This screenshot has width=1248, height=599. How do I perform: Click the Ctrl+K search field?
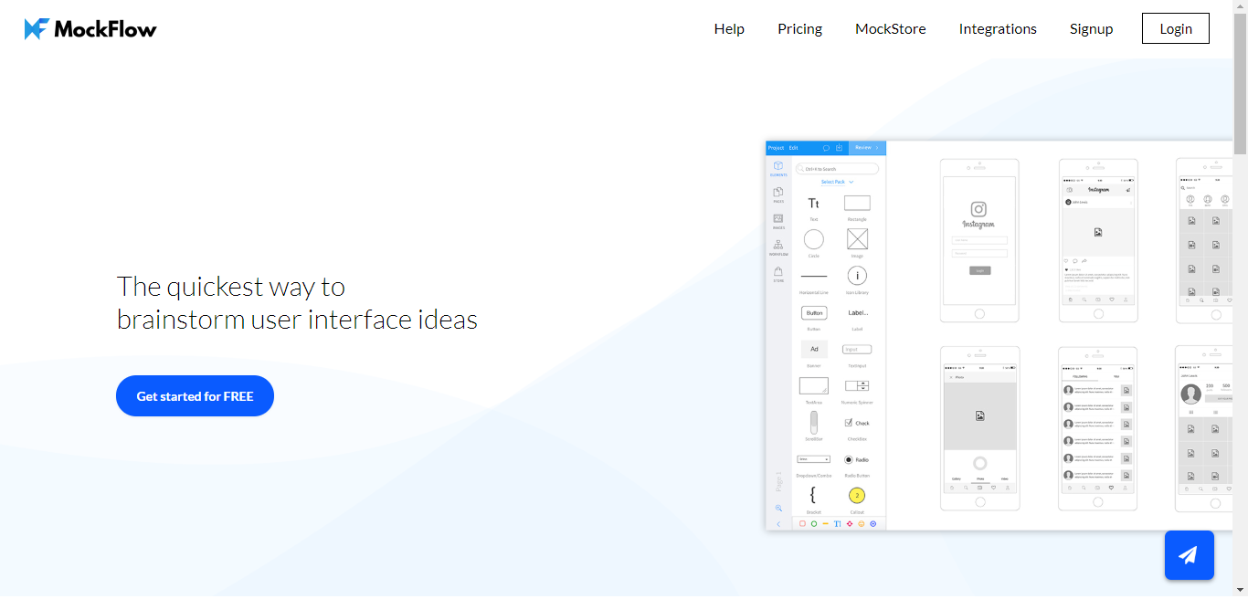click(837, 169)
